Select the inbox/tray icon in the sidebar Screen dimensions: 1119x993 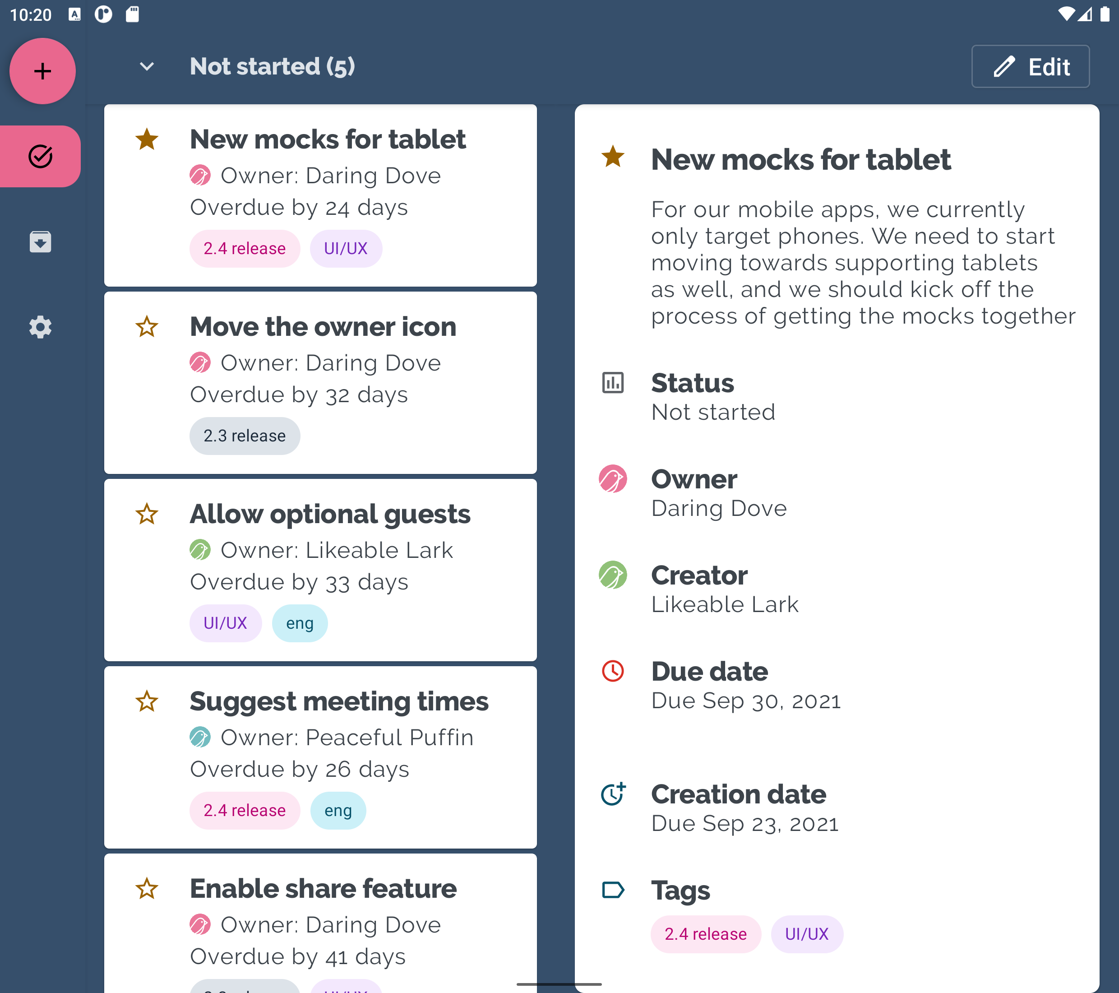coord(40,241)
